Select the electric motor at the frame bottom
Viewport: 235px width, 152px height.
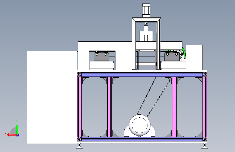coord(140,126)
